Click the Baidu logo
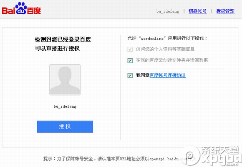Image resolution: width=242 pixels, height=167 pixels. click(21, 8)
